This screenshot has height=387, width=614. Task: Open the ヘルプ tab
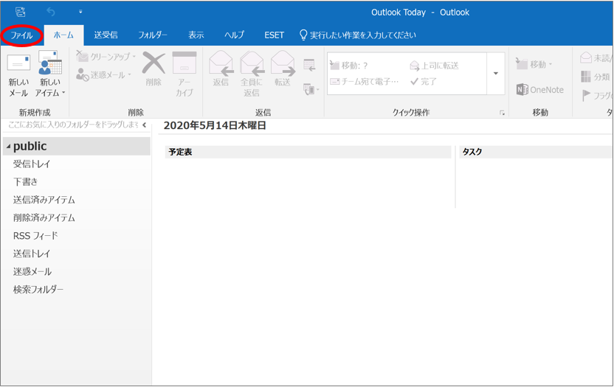pyautogui.click(x=234, y=35)
